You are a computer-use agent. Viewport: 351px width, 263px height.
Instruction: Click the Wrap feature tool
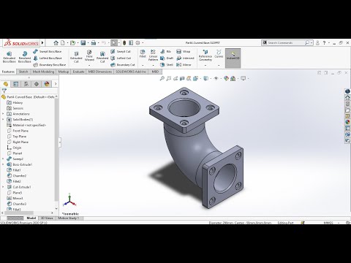coord(184,52)
